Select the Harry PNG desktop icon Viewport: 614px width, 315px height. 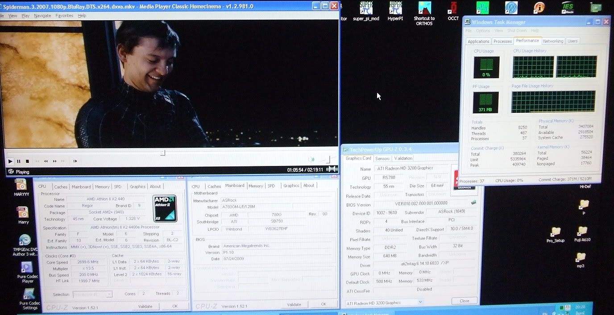pos(23,215)
